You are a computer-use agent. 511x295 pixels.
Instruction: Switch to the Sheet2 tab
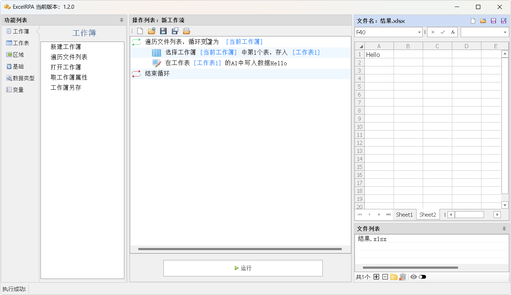(427, 214)
